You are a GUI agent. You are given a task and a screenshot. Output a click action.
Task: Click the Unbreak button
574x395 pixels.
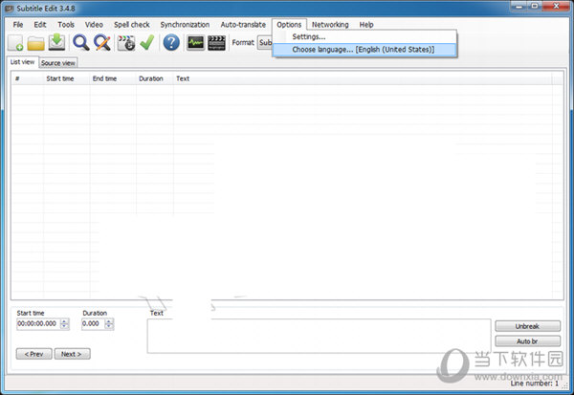point(527,326)
